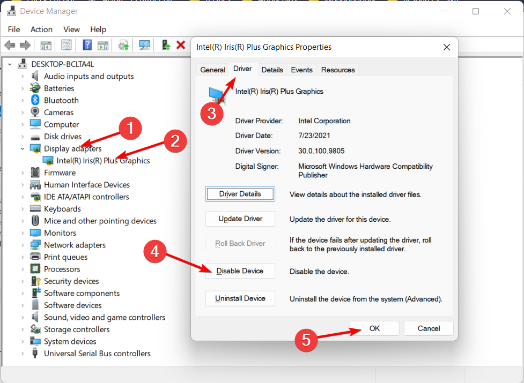Close the Intel Iris Plus Graphics Properties dialog
The image size is (524, 383).
tap(446, 47)
